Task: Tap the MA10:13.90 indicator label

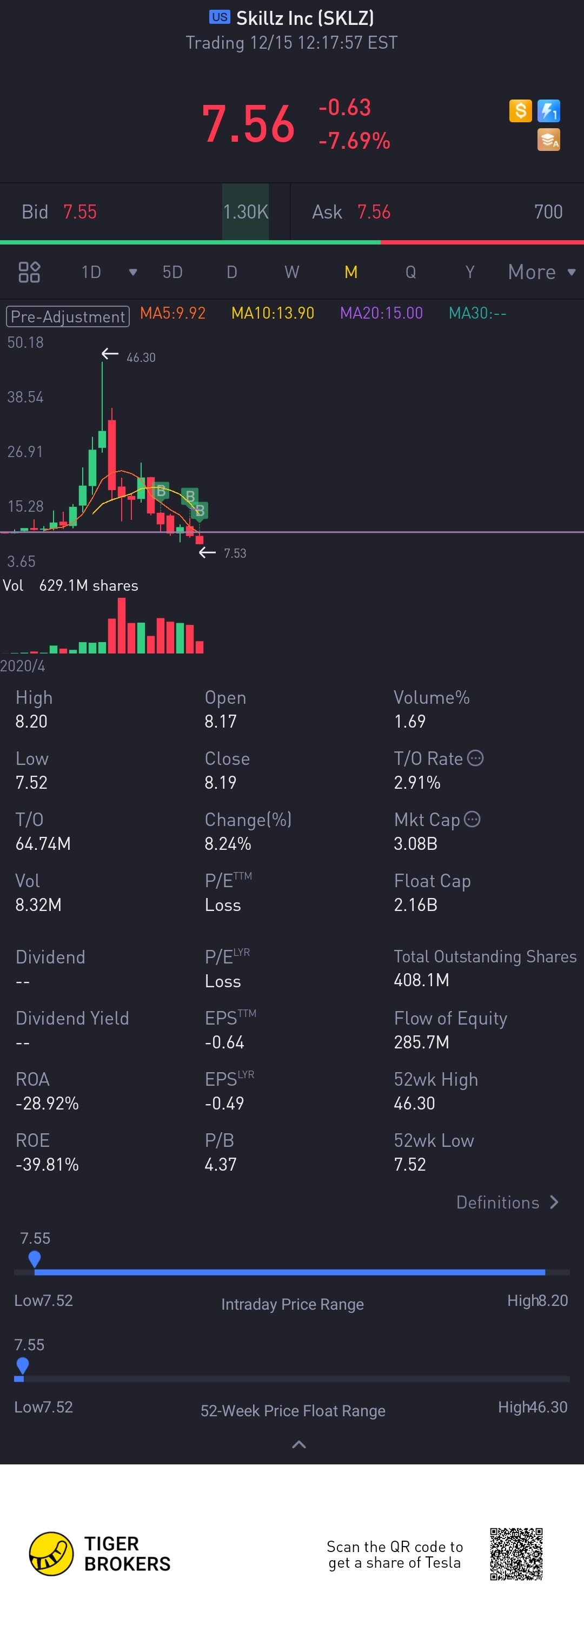Action: (273, 313)
